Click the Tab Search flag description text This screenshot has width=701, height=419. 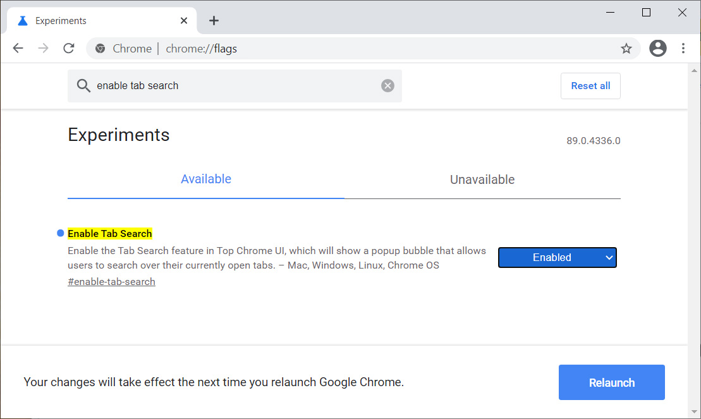[x=277, y=258]
